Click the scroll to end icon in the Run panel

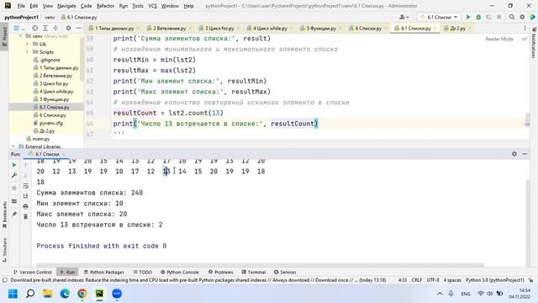[x=25, y=196]
